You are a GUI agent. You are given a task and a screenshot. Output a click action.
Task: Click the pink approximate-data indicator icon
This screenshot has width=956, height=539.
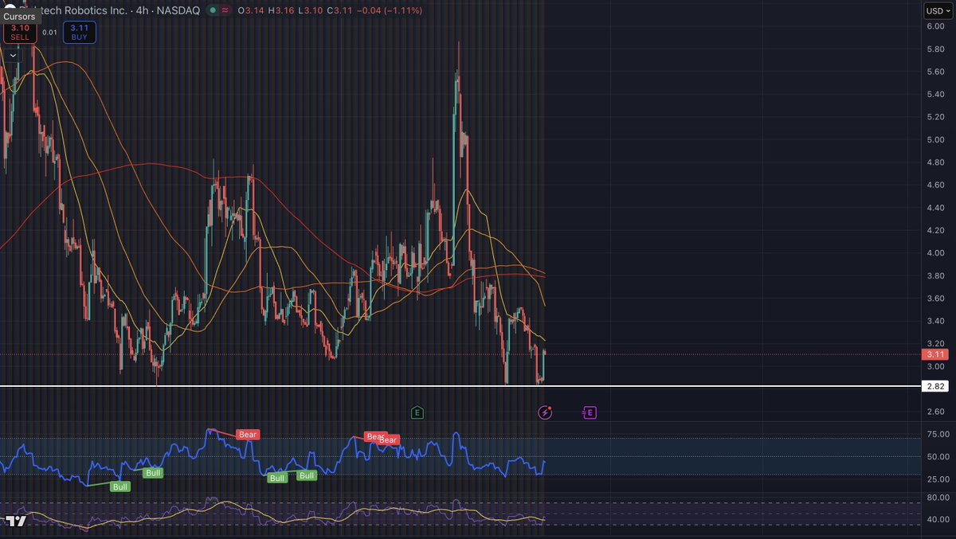(226, 11)
